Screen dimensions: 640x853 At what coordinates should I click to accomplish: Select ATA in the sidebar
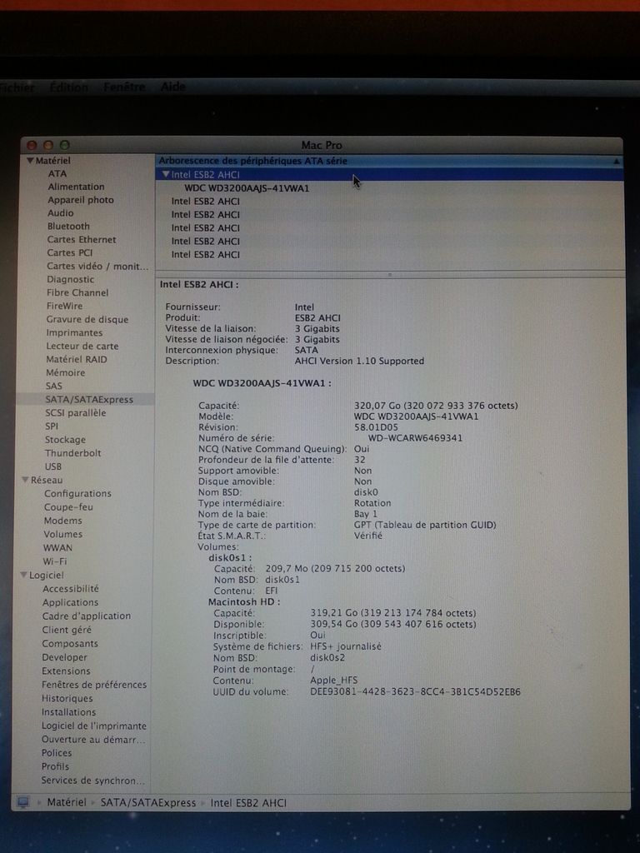pos(57,173)
